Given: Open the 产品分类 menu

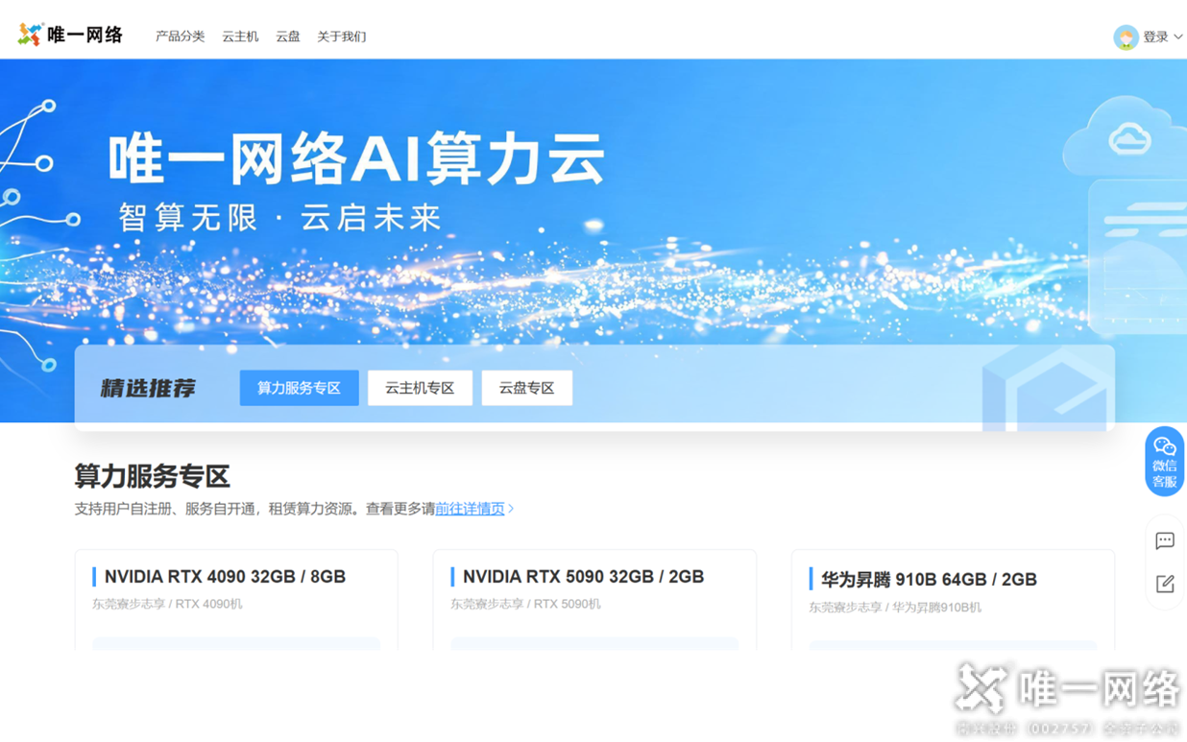Looking at the screenshot, I should 181,36.
